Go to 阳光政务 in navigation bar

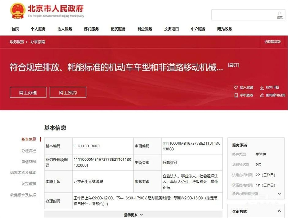[225, 29]
